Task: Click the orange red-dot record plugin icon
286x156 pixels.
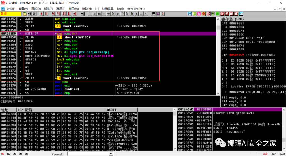Action: [204, 14]
